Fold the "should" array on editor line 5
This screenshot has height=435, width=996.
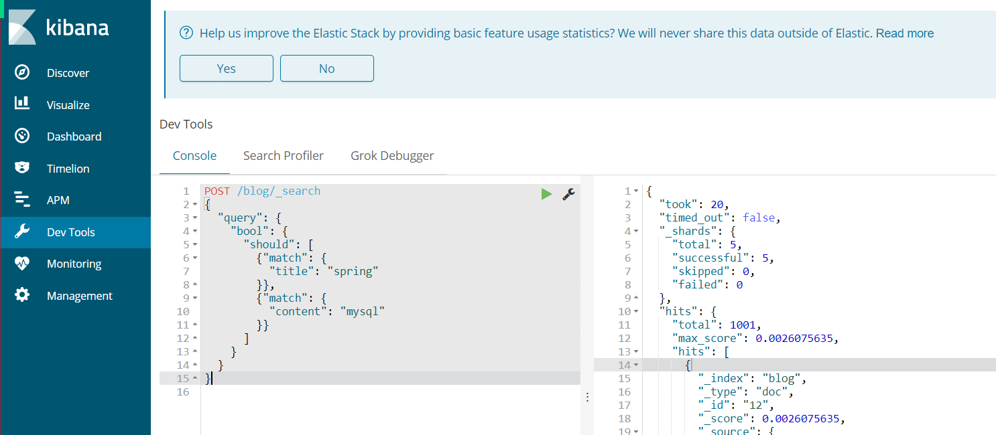click(x=194, y=245)
